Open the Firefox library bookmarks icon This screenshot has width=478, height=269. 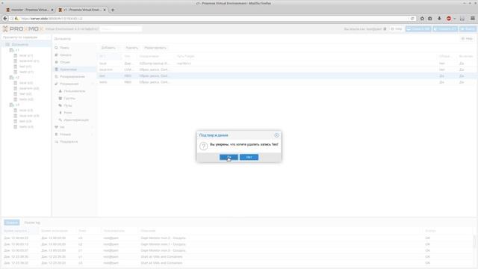[x=430, y=19]
